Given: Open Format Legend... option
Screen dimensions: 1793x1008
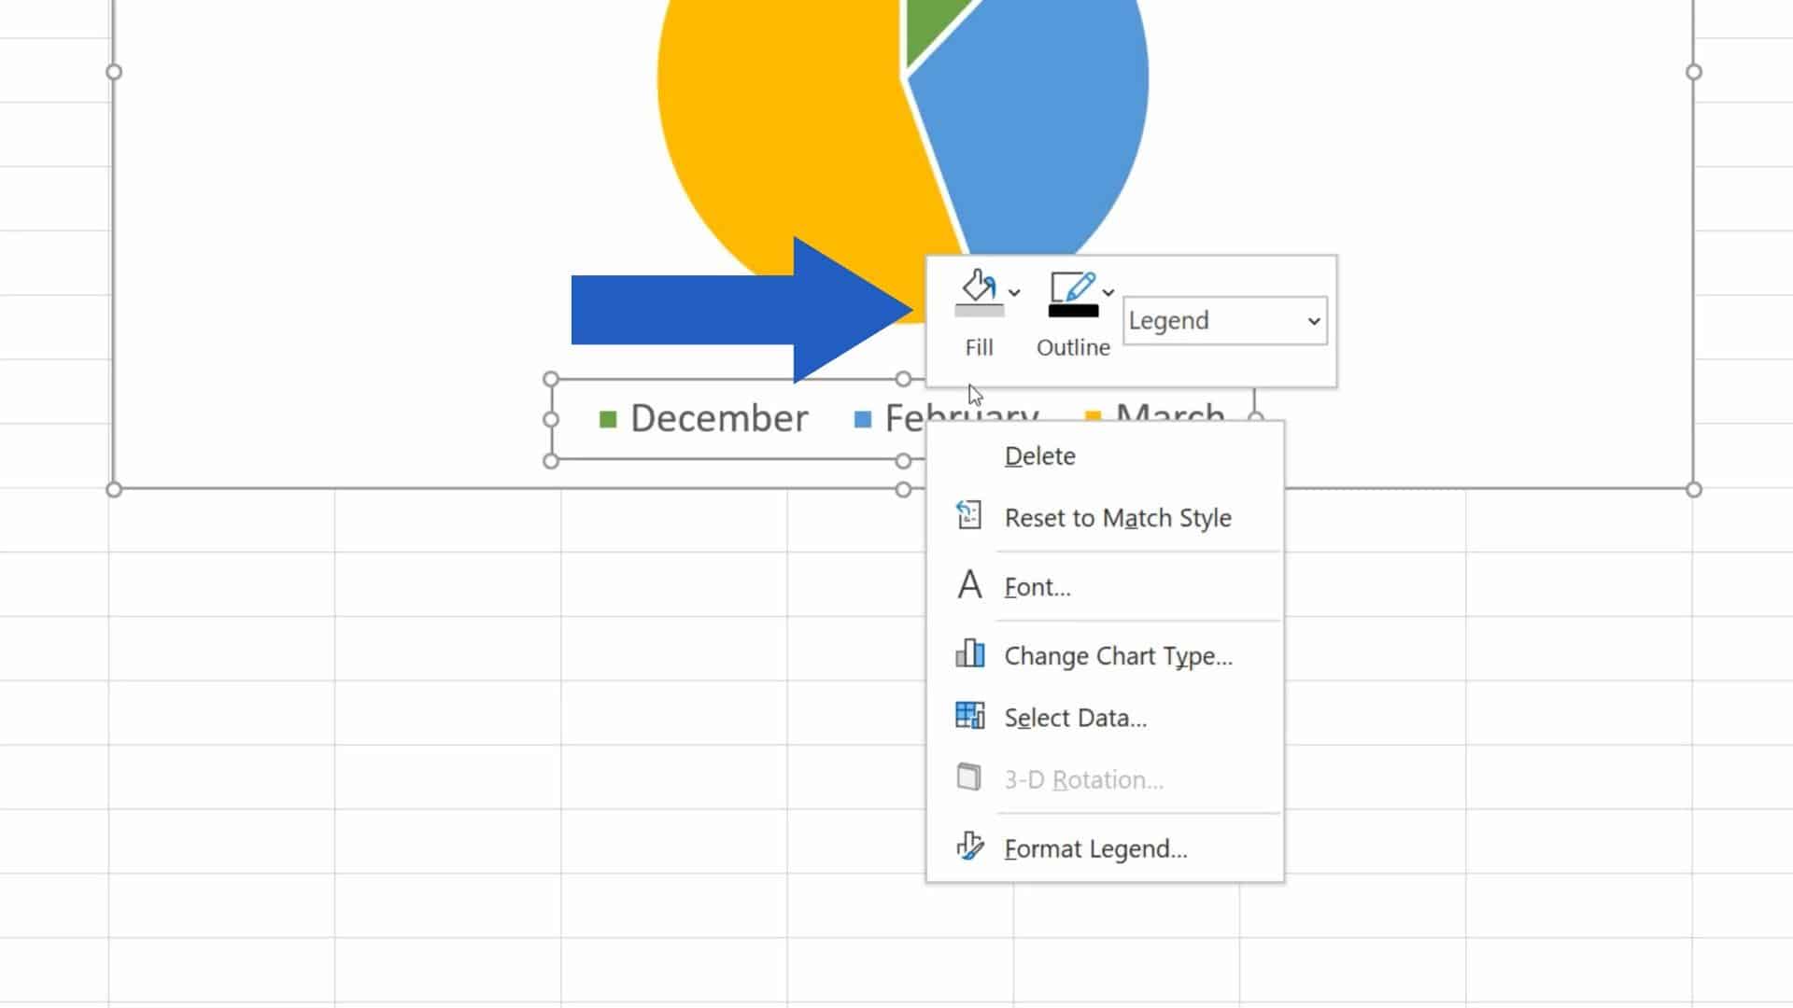Looking at the screenshot, I should [x=1105, y=848].
